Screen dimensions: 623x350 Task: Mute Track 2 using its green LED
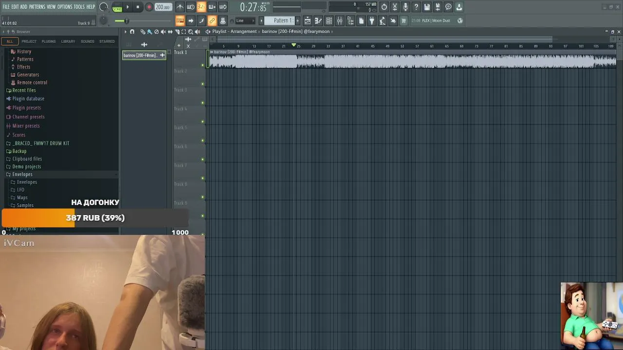click(x=203, y=84)
